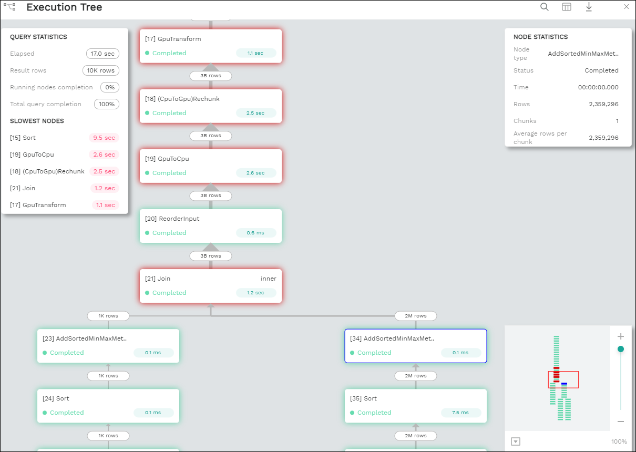Screen dimensions: 636x452
Task: Zoom in using the minimap plus icon
Action: pos(621,336)
